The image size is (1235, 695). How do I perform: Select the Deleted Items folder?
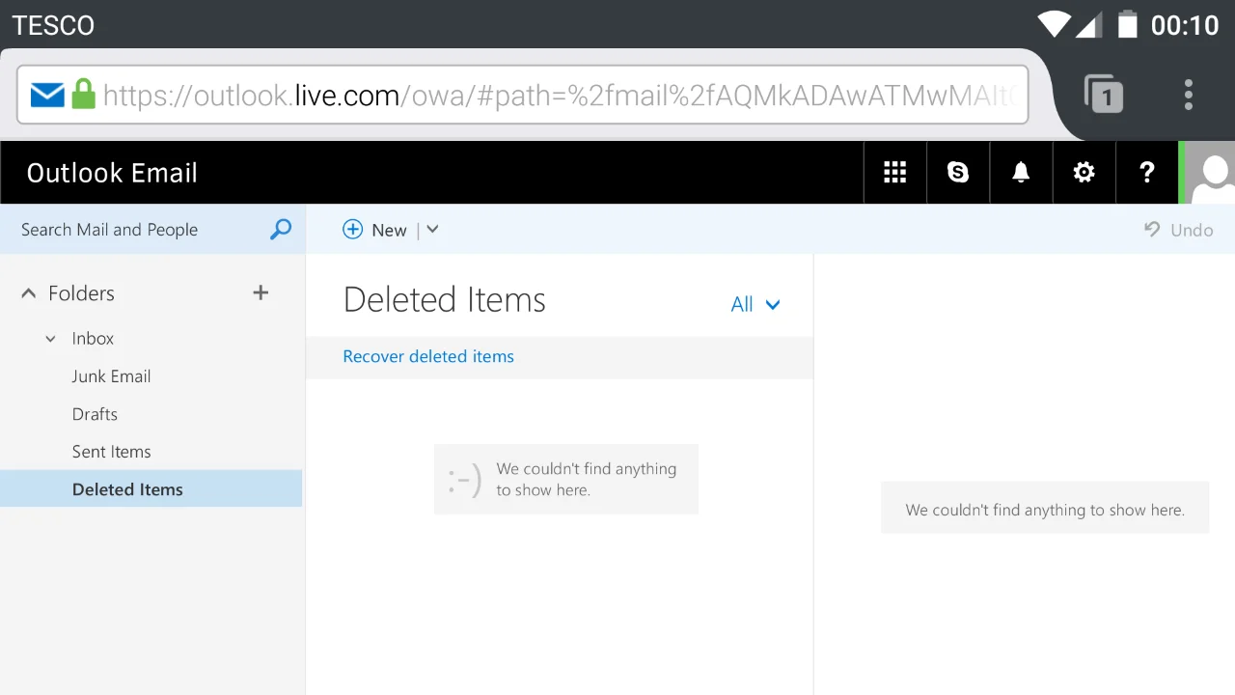pos(151,488)
